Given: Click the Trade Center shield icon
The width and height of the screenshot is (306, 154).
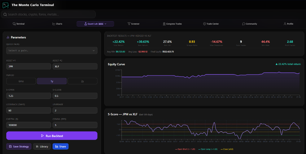Looking at the screenshot, I should (x=204, y=24).
